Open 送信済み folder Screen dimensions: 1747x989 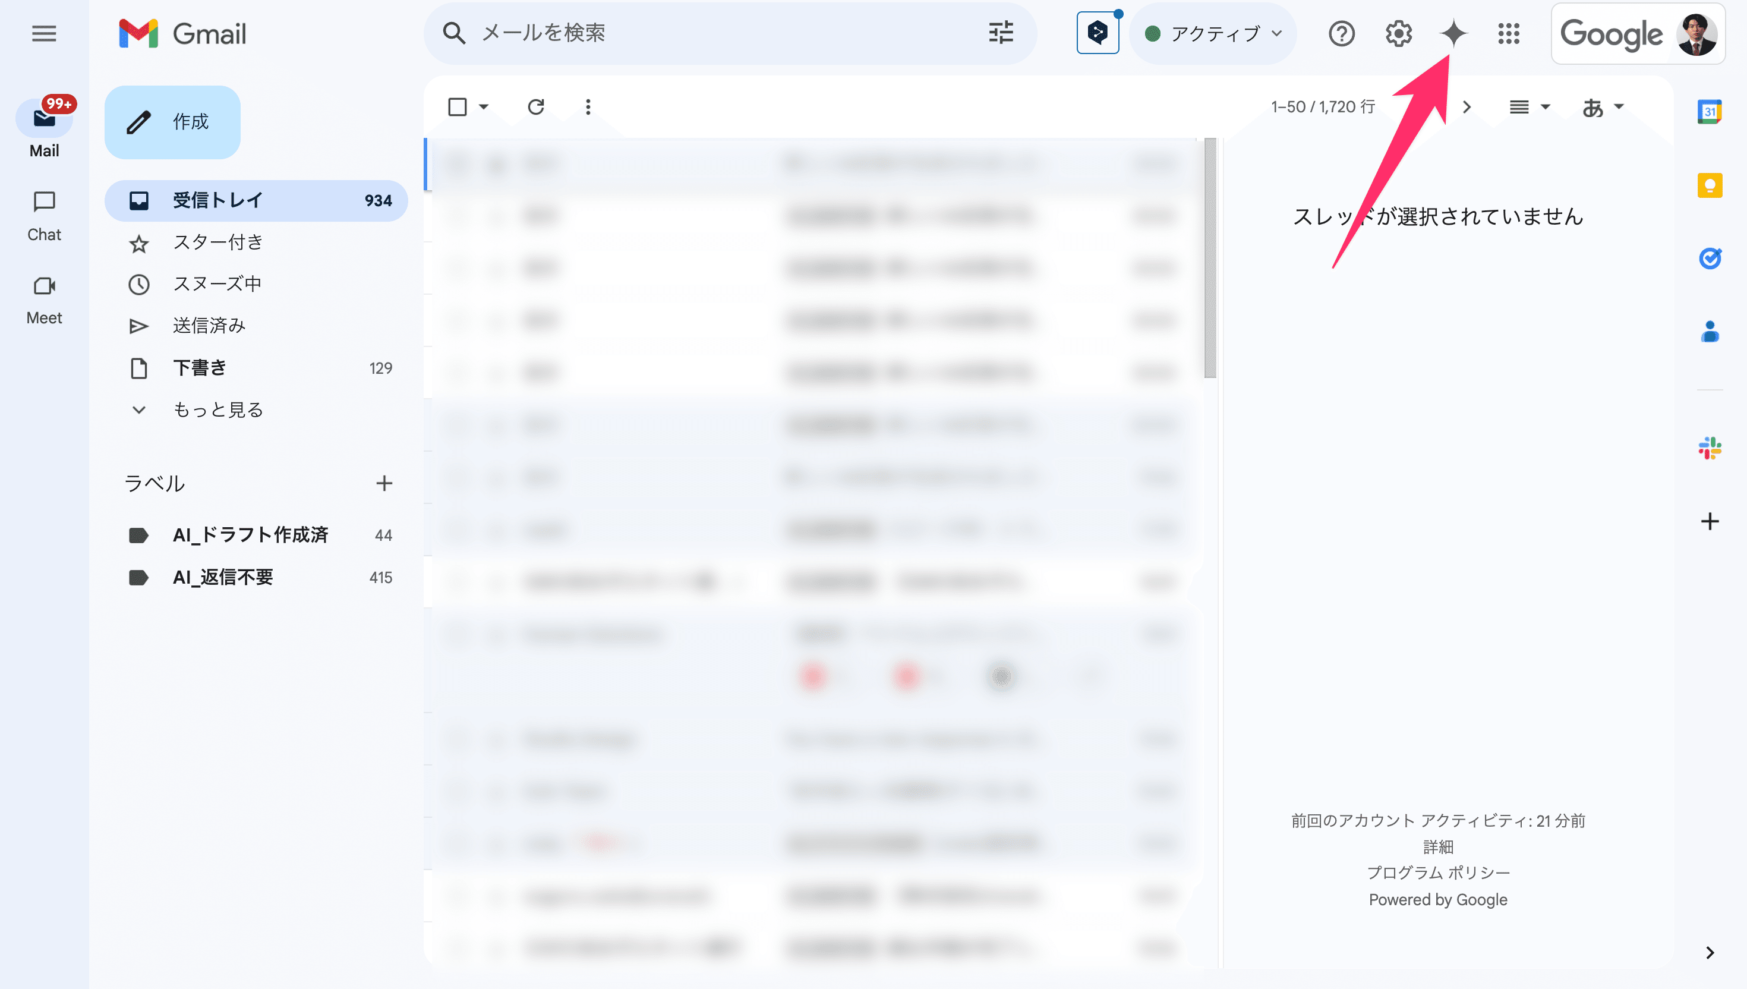[x=209, y=326]
